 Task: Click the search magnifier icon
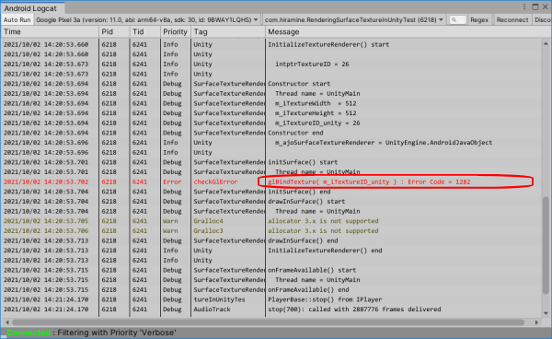(454, 20)
